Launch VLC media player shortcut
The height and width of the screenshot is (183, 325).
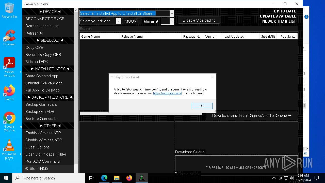pos(9,149)
